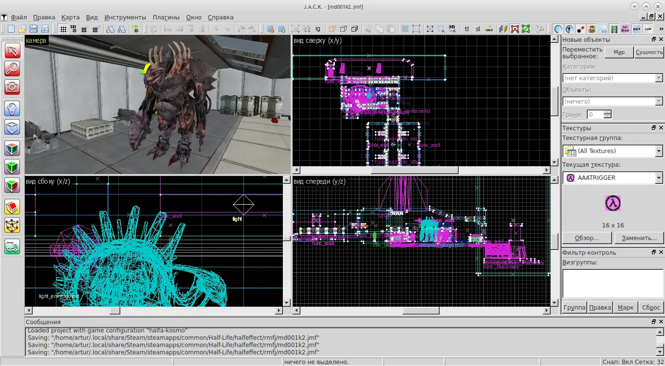Toggle the HINT brushes filter button
Image resolution: width=665 pixels, height=366 pixels.
(637, 29)
